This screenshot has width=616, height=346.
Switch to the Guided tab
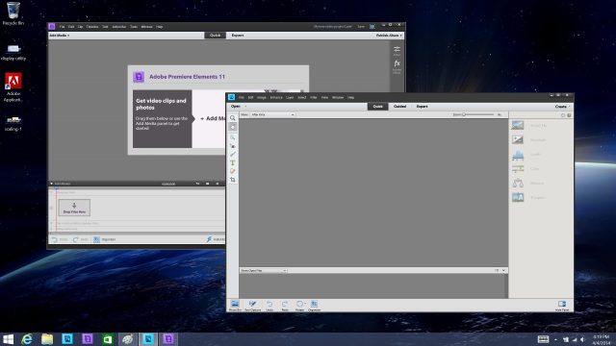pos(399,107)
